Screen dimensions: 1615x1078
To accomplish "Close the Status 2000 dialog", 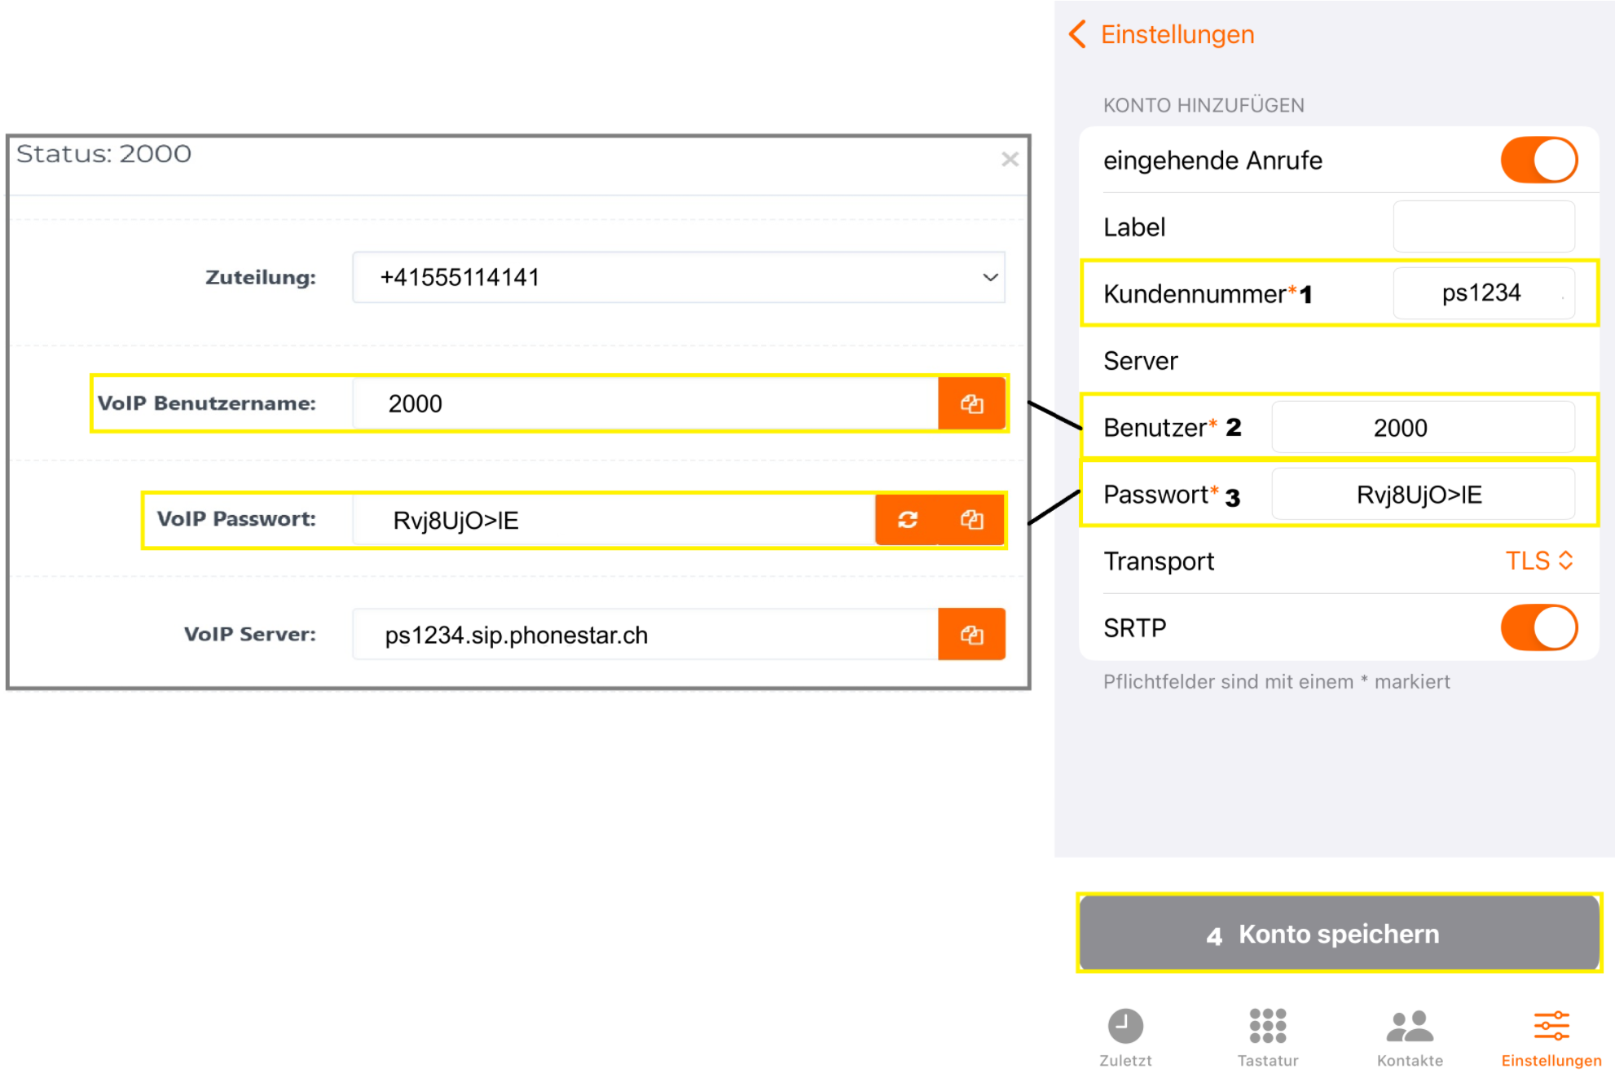I will (1010, 160).
